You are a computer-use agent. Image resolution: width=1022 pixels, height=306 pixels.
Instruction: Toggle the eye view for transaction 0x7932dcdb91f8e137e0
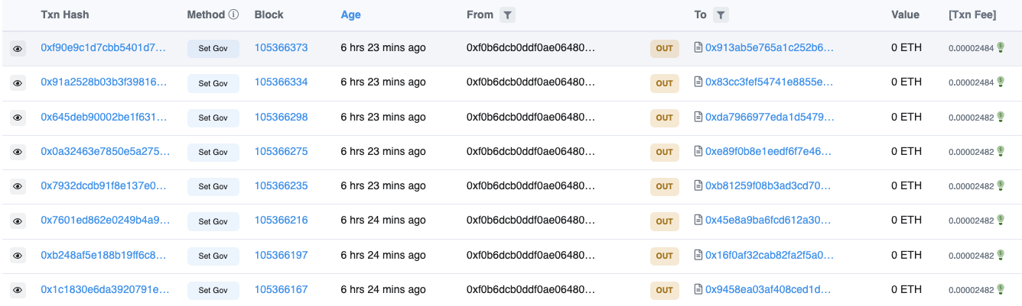point(18,186)
